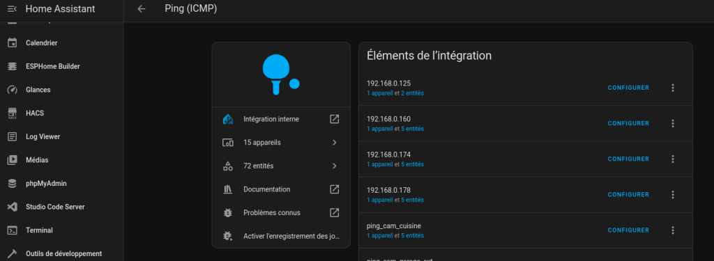Click the phpMyAdmin database icon
This screenshot has height=261, width=714.
pos(13,184)
